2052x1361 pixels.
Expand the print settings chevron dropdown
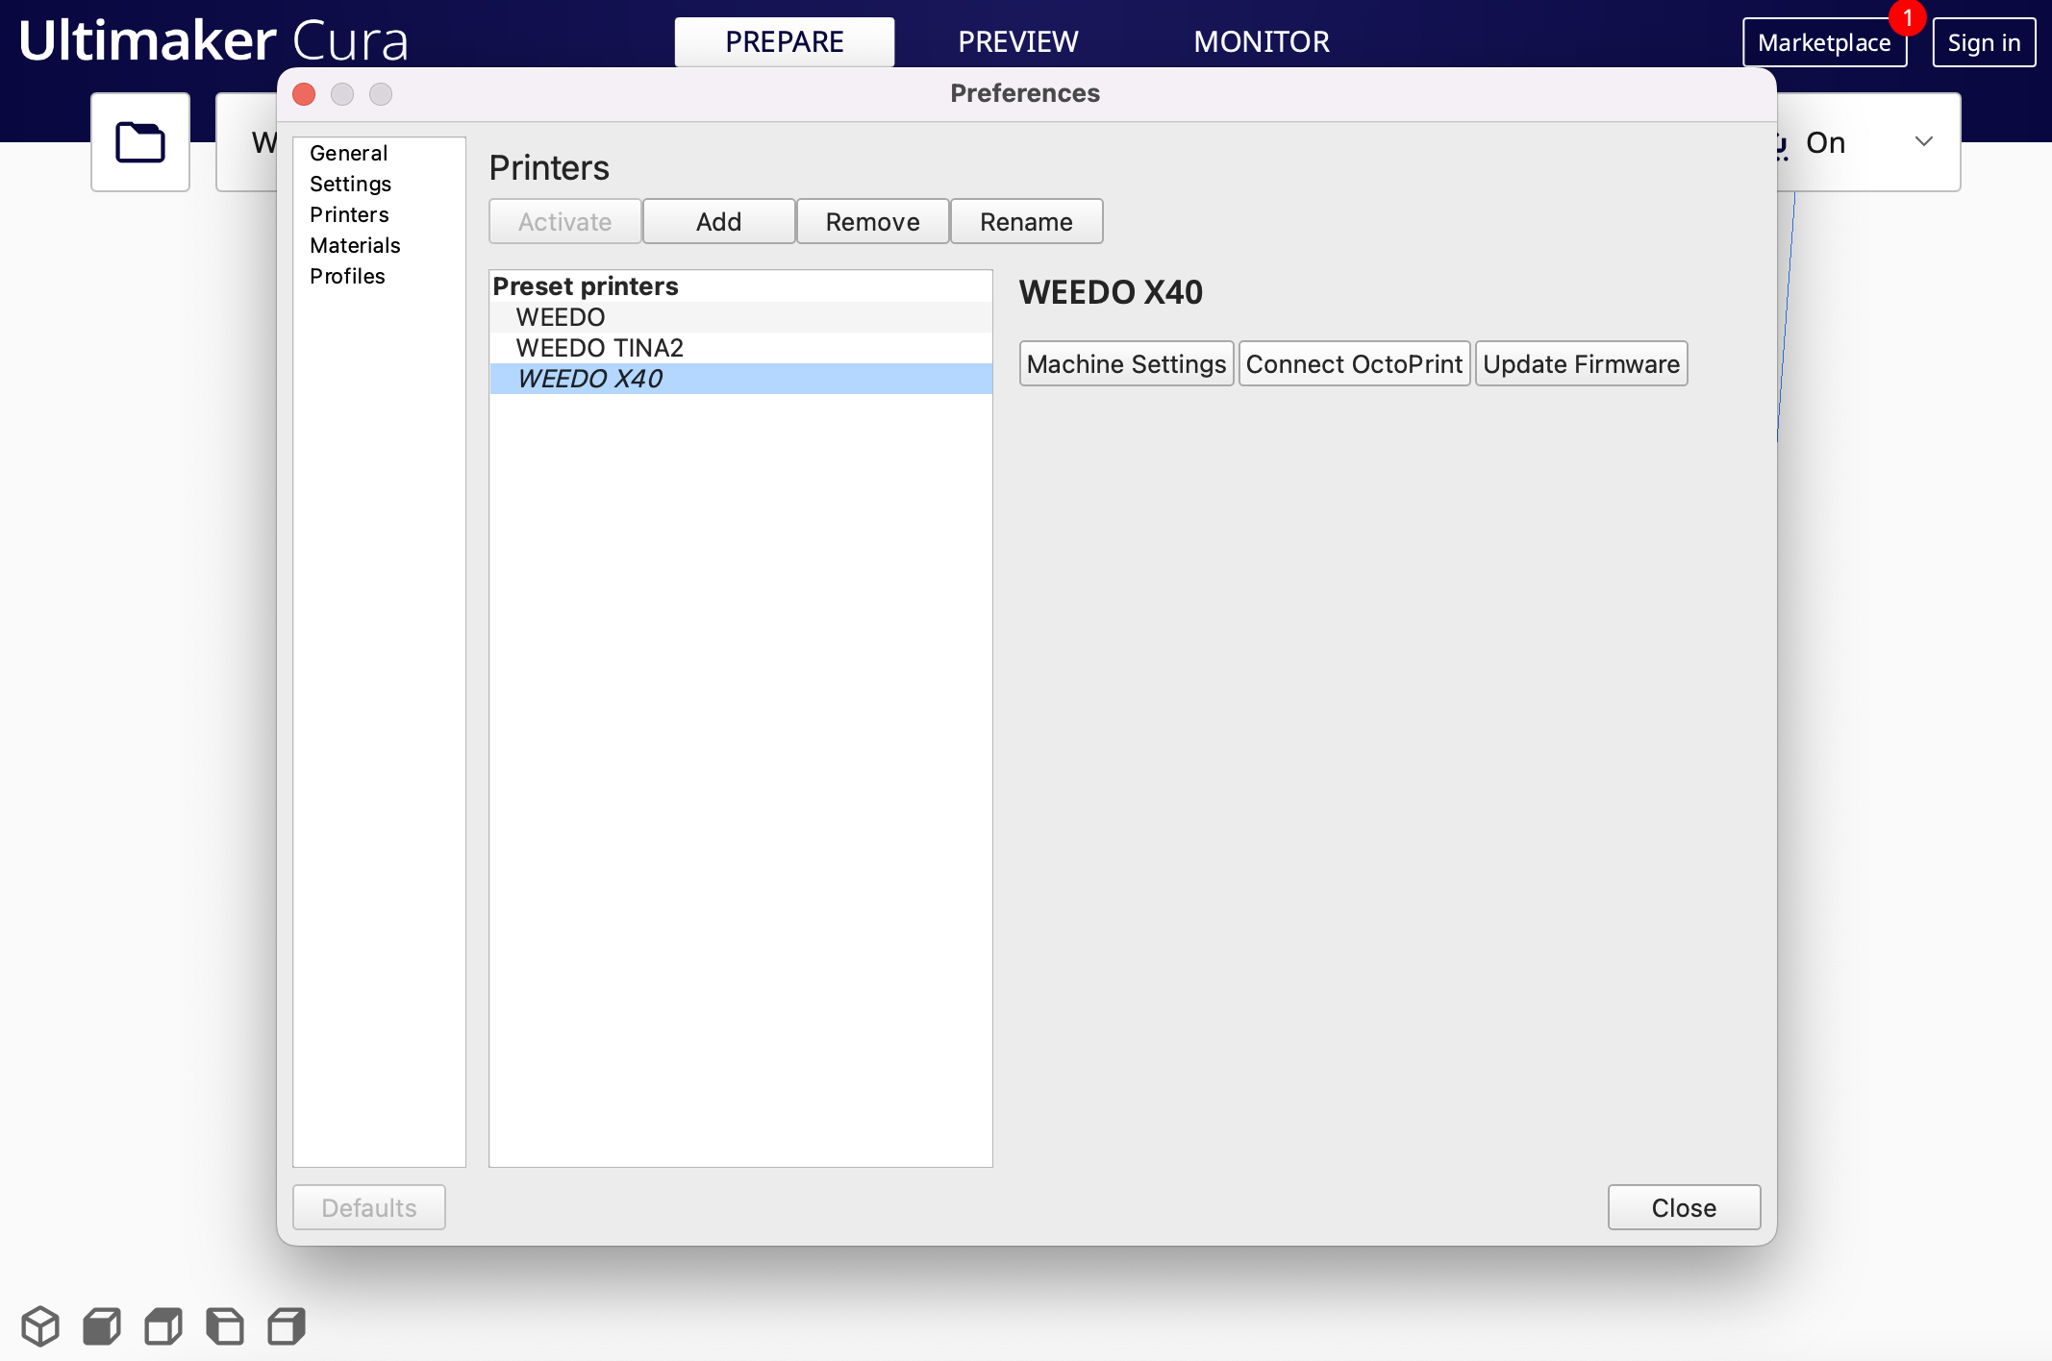pos(1924,142)
